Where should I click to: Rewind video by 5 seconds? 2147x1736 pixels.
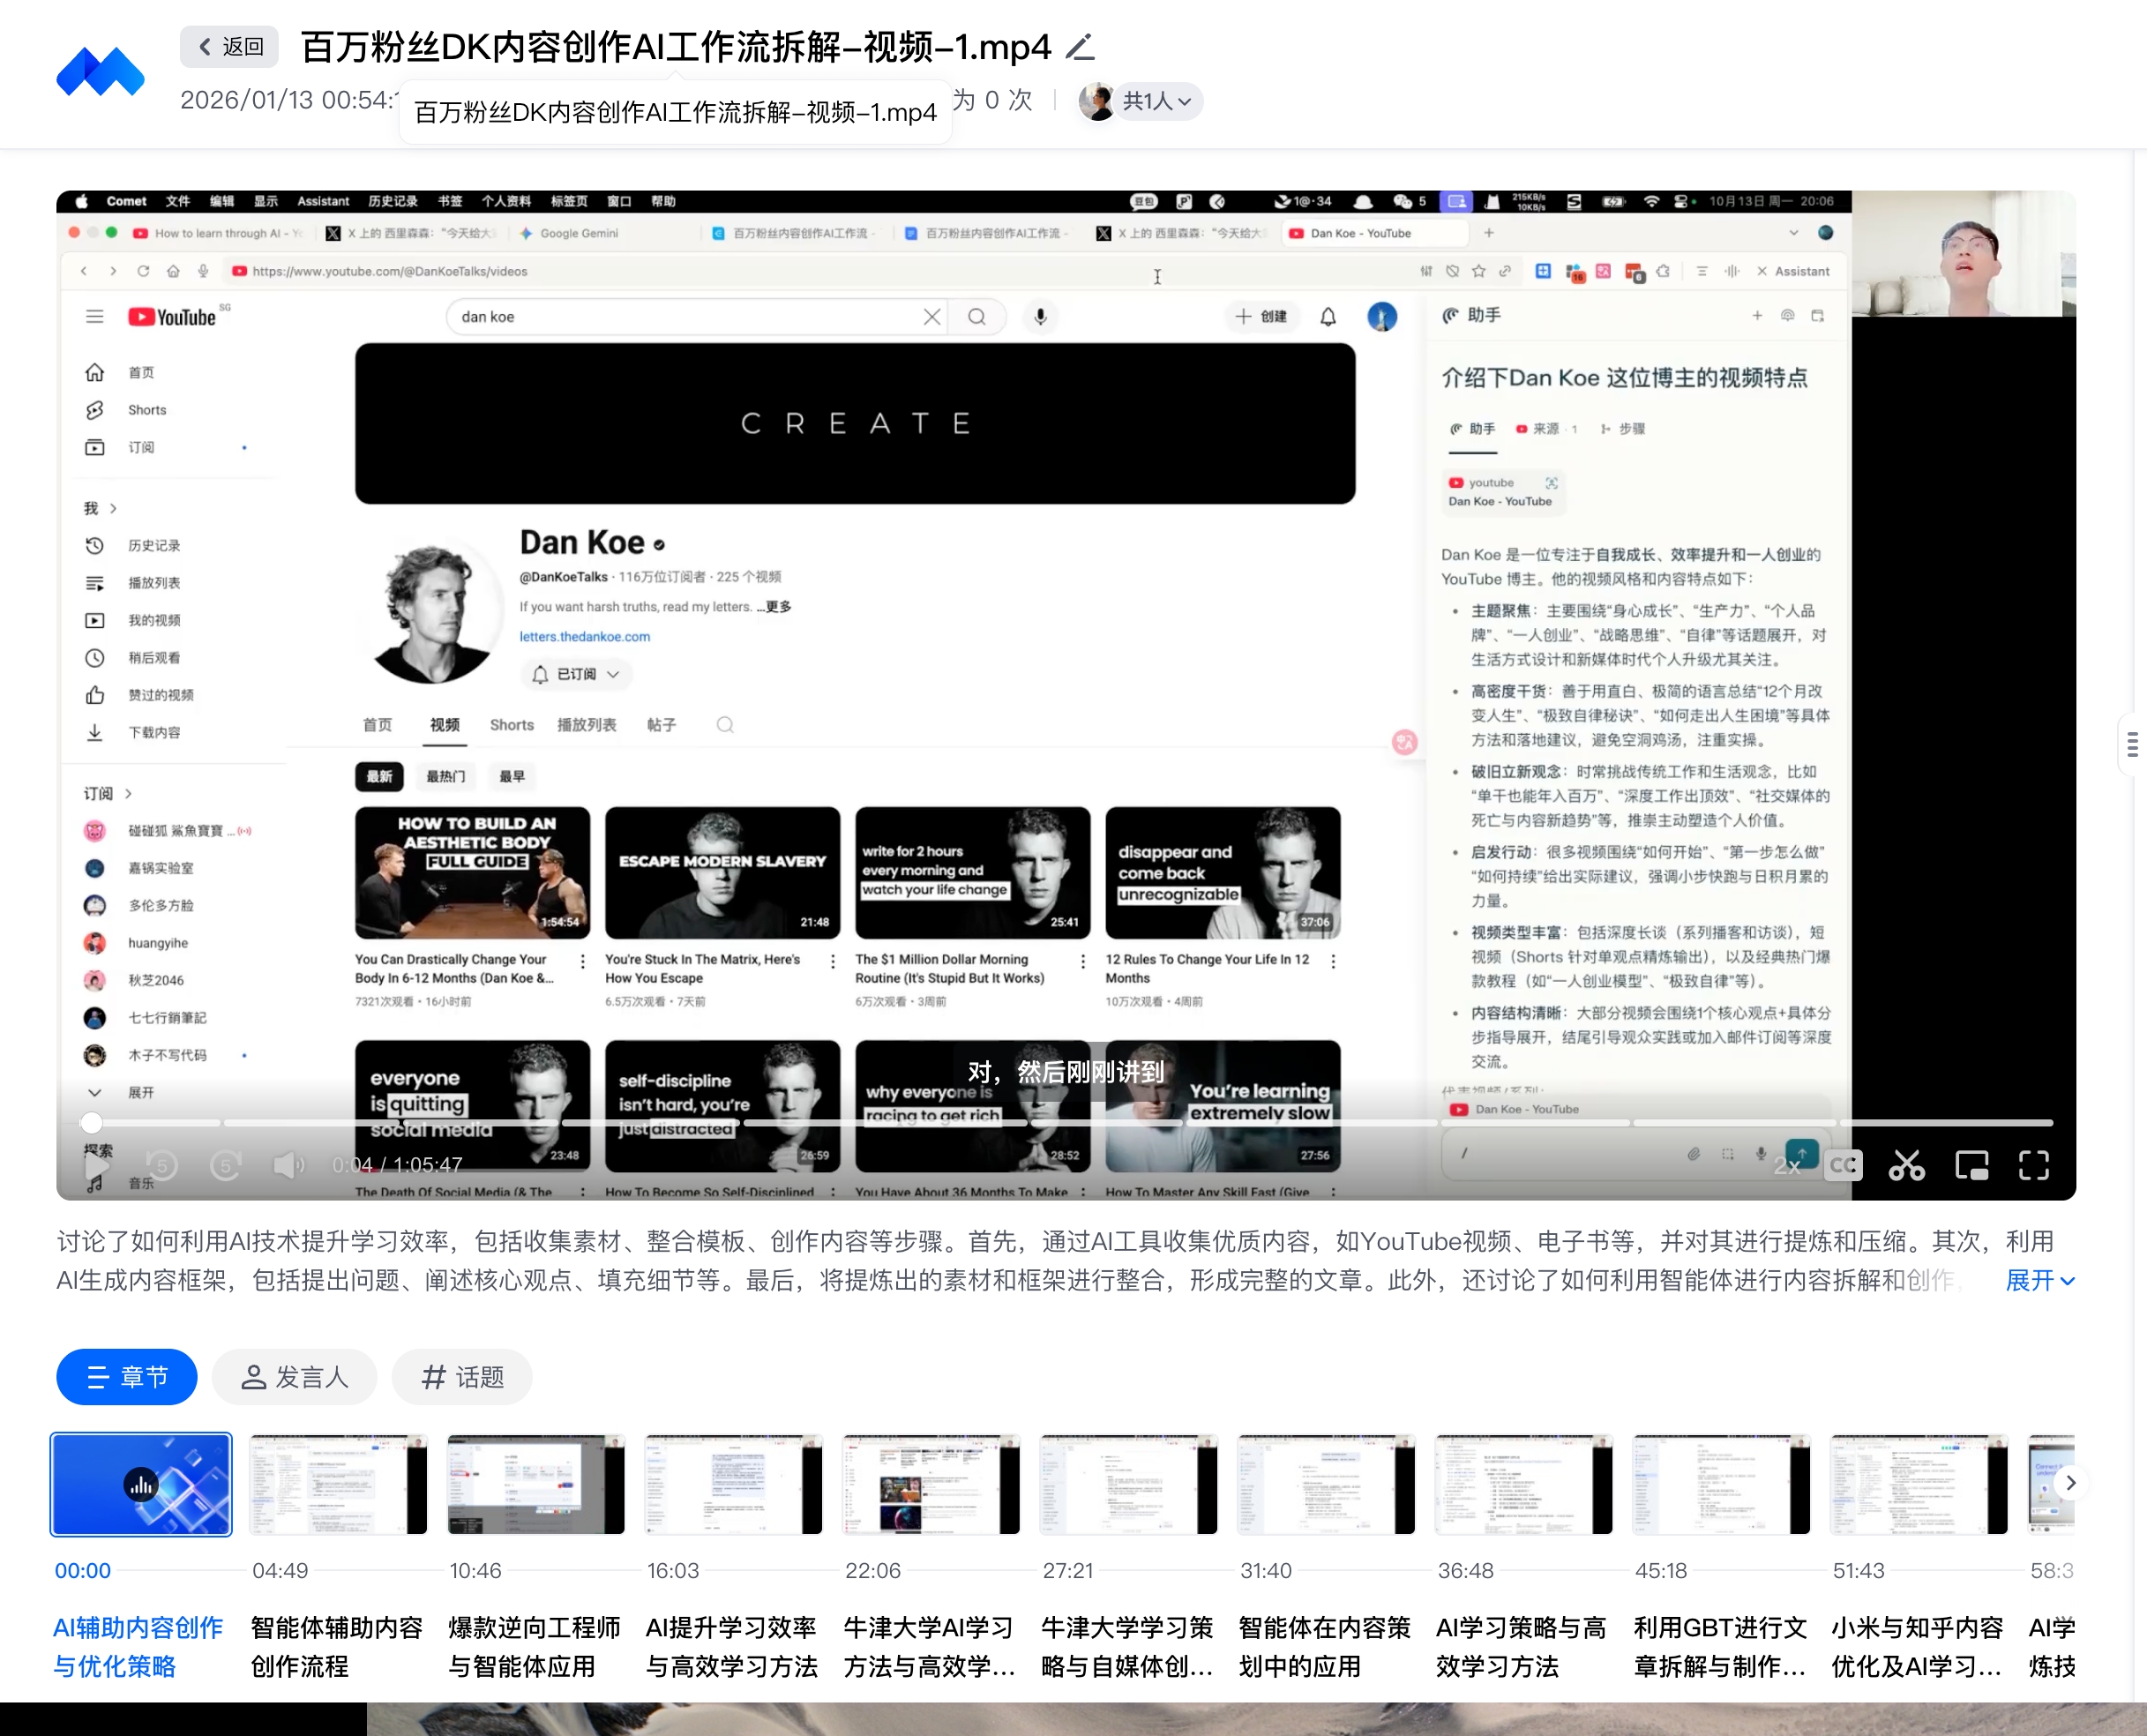[162, 1165]
